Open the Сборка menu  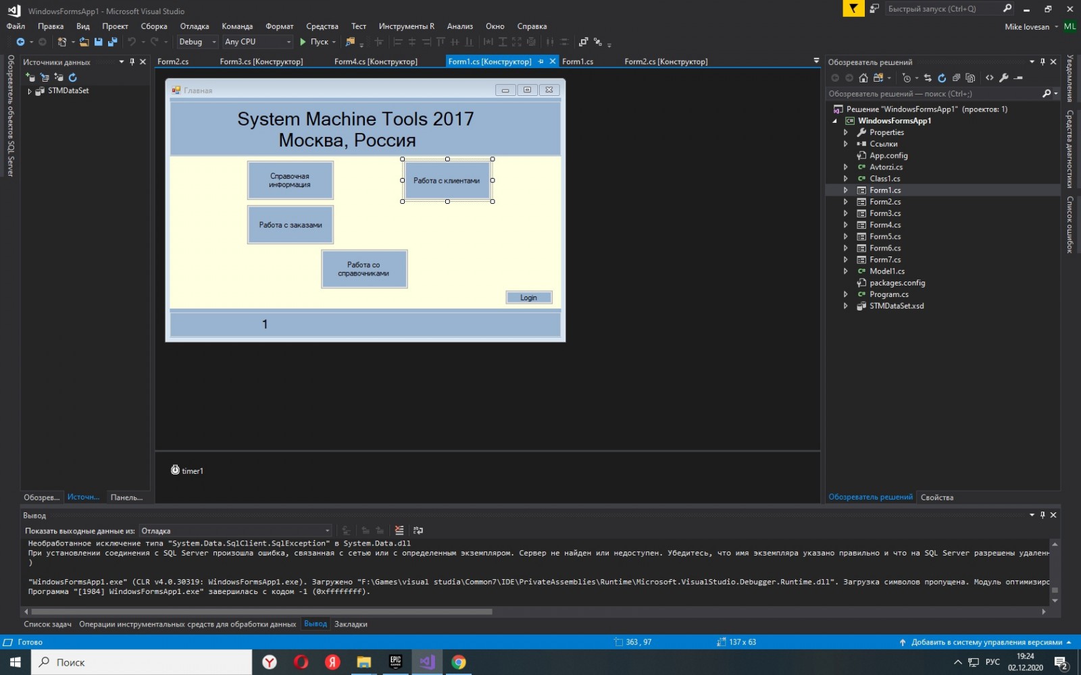[154, 26]
